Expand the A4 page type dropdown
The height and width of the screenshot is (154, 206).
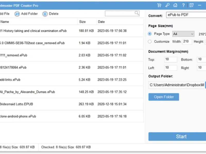pyautogui.click(x=183, y=34)
